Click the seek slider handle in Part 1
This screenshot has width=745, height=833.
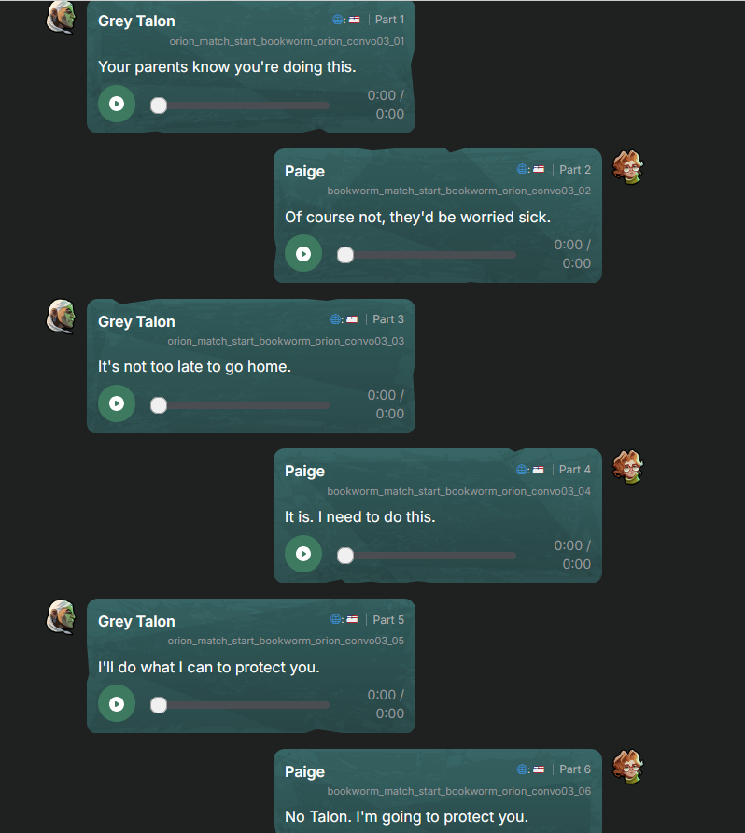coord(159,106)
